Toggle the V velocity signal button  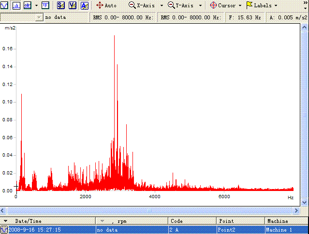(73, 5)
